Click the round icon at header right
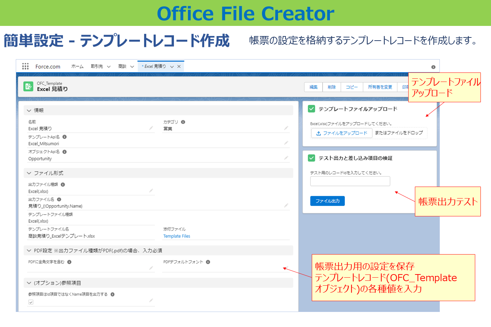Screen dimensions: 491x327 [x=433, y=67]
